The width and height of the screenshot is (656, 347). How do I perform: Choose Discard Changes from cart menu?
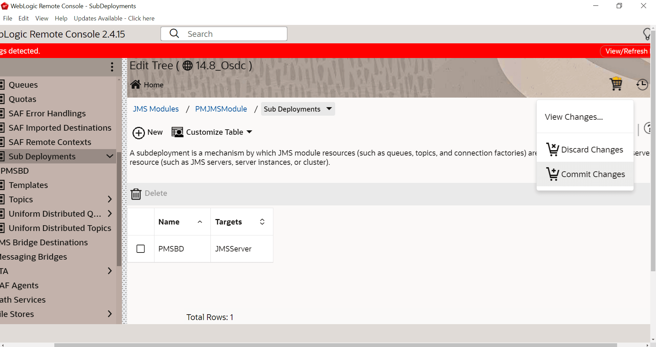(585, 149)
